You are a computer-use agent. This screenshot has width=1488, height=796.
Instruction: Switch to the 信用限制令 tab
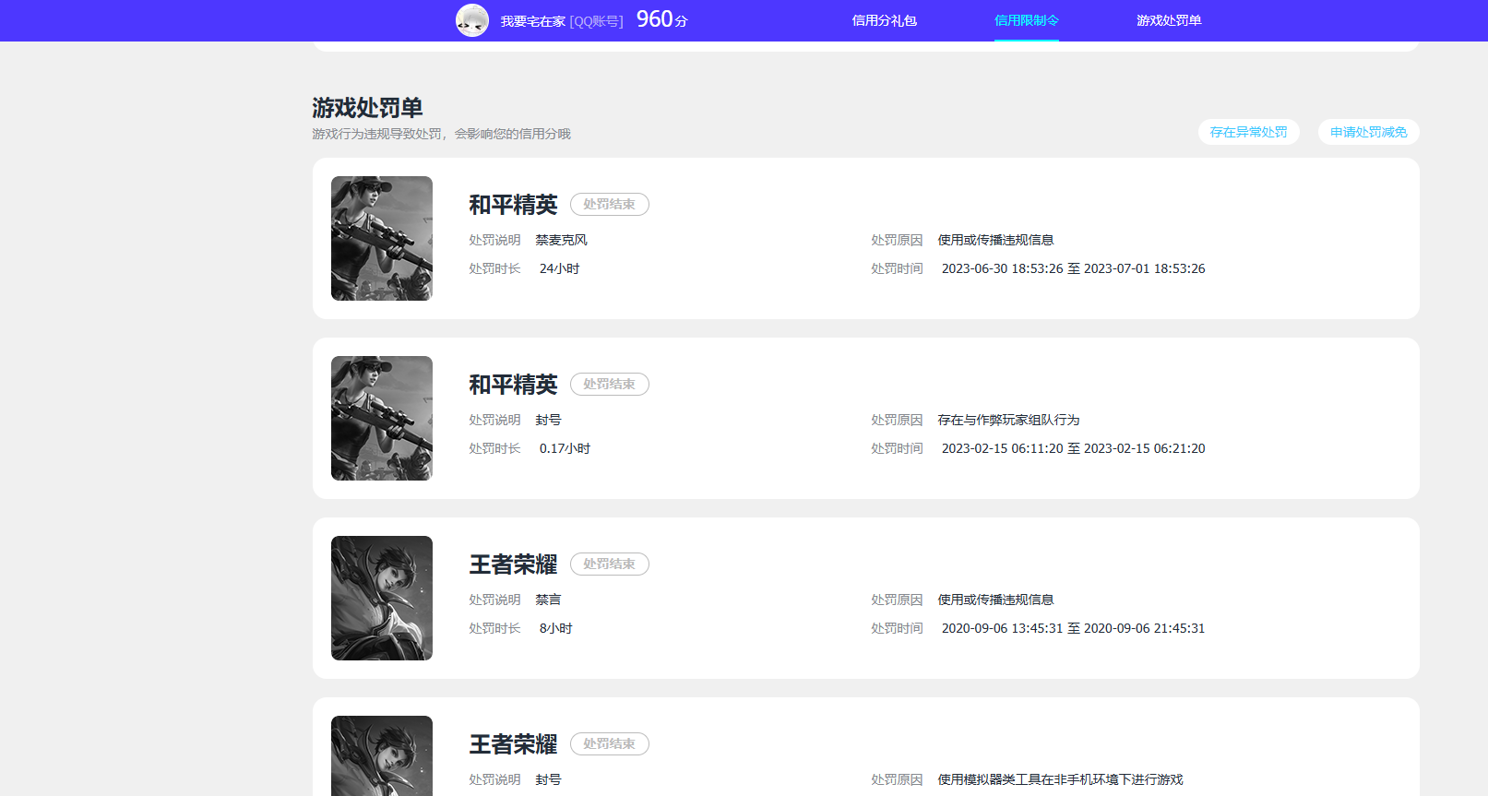(1027, 20)
